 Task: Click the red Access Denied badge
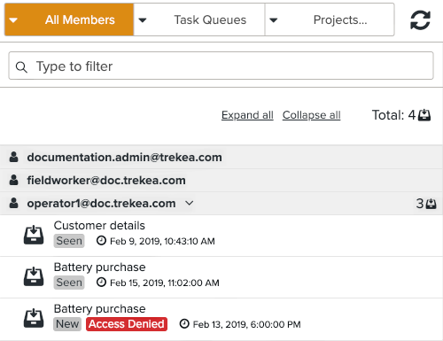tap(127, 324)
